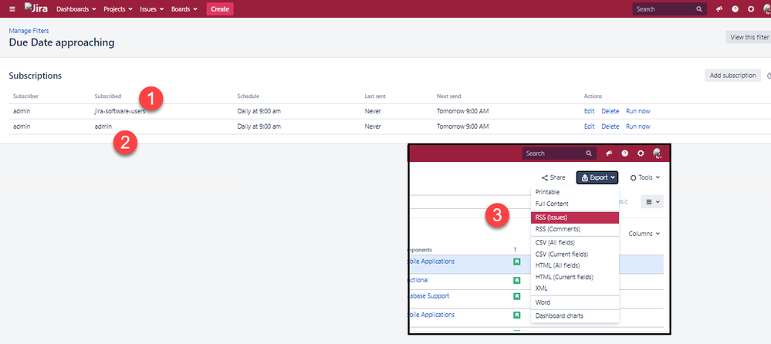Image resolution: width=771 pixels, height=344 pixels.
Task: Choose HTML (All fields) export option
Action: pos(575,265)
